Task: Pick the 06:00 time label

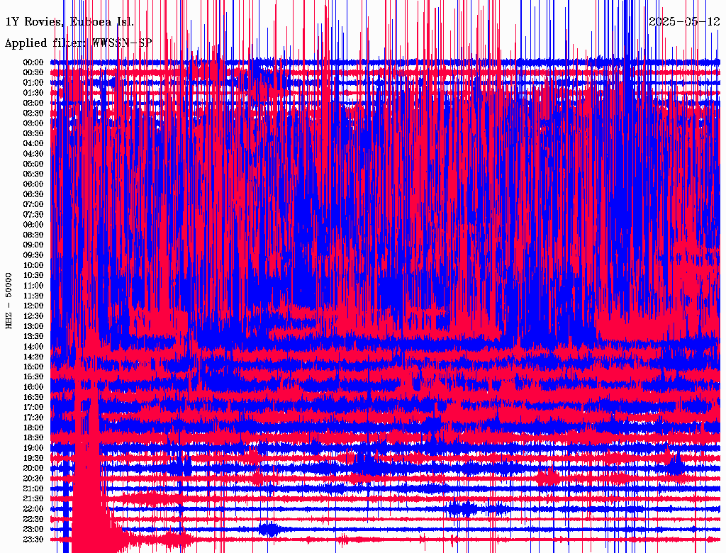Action: (33, 184)
